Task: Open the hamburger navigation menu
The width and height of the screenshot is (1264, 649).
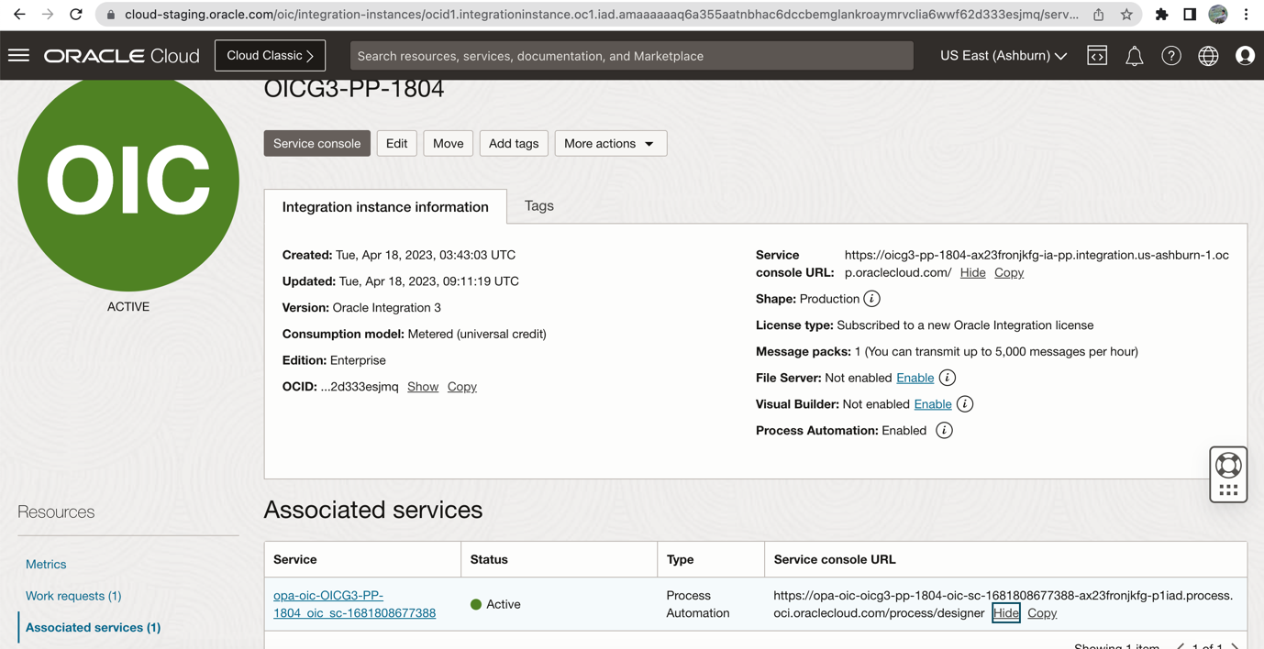Action: pos(19,56)
